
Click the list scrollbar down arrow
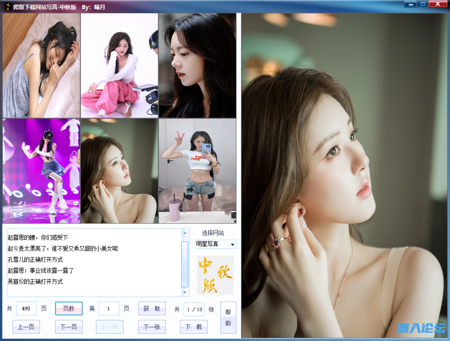[185, 292]
